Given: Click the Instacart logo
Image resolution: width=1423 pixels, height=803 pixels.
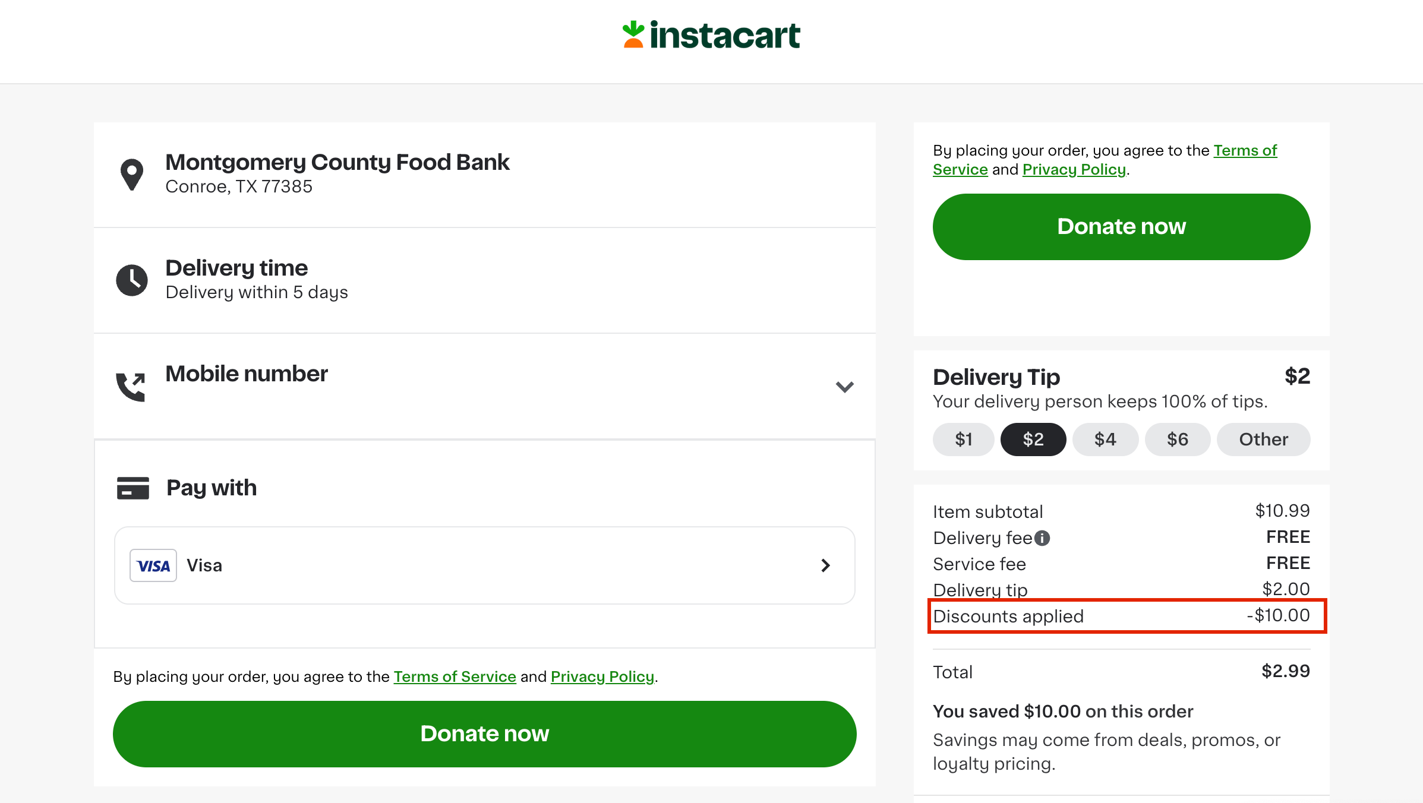Looking at the screenshot, I should coord(711,34).
